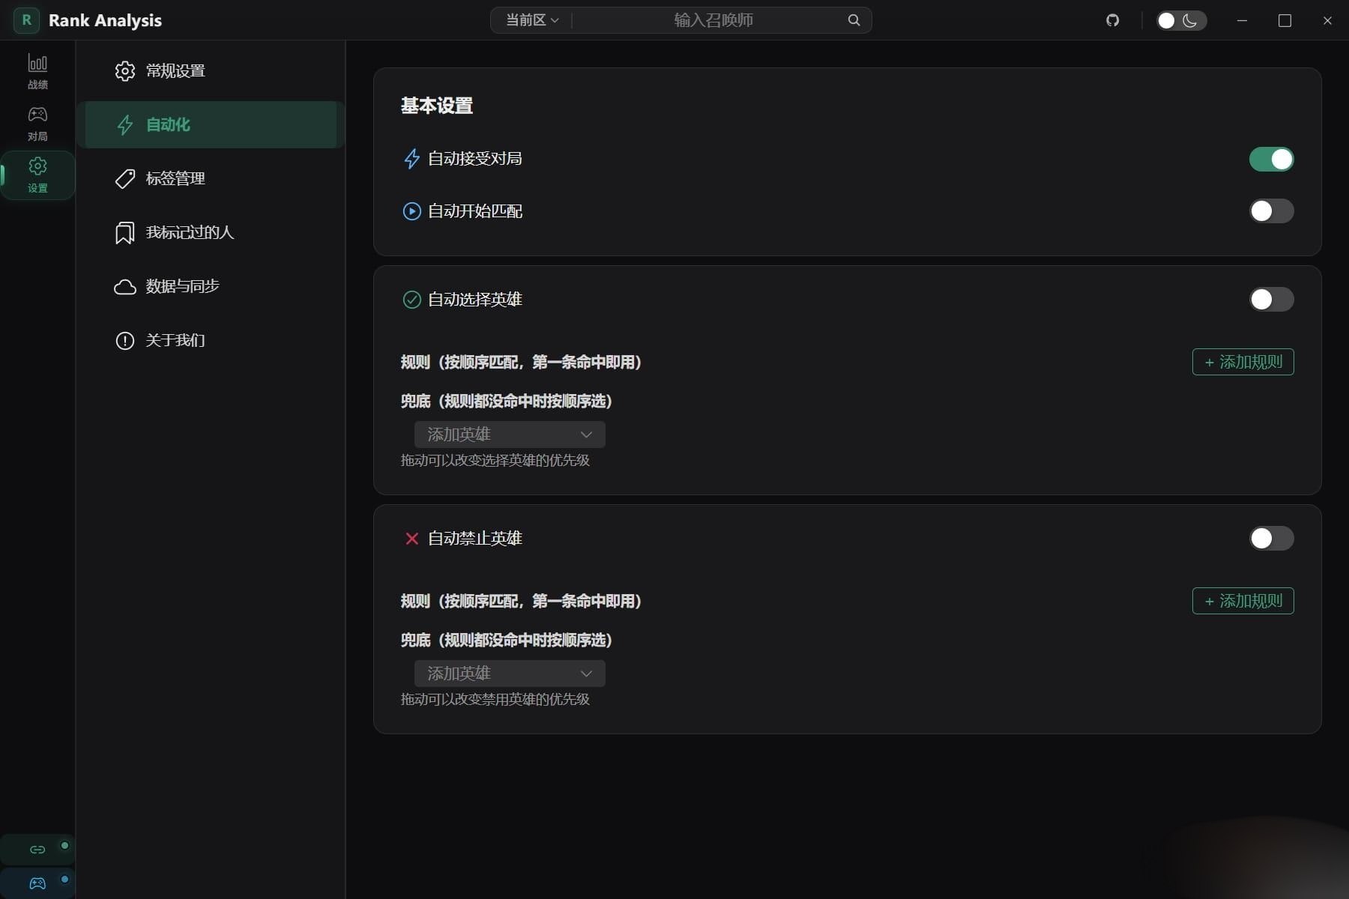Image resolution: width=1349 pixels, height=899 pixels.
Task: Open 我标记过的人 menu item
Action: coord(211,232)
